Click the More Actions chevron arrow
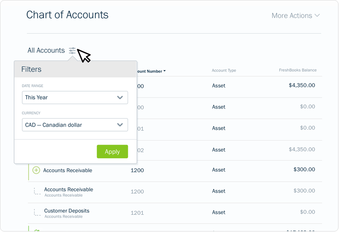The image size is (339, 232). coord(317,15)
